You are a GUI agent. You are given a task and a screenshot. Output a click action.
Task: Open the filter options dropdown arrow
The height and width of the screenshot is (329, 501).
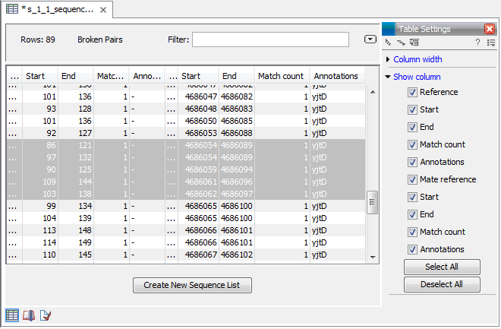coord(370,40)
